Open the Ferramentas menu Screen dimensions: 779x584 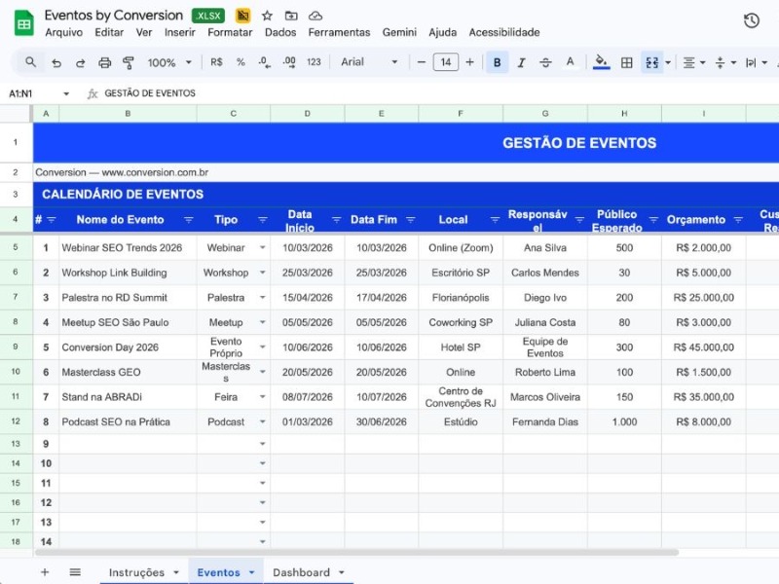pyautogui.click(x=339, y=32)
